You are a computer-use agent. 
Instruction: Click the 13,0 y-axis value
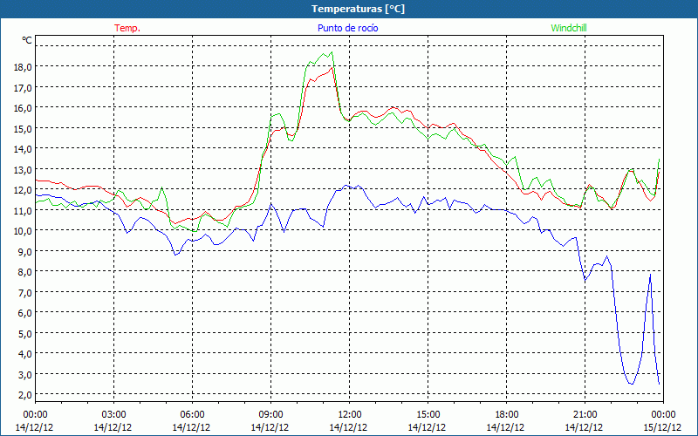(24, 169)
